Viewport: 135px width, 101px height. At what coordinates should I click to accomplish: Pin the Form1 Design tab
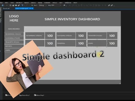30,8
